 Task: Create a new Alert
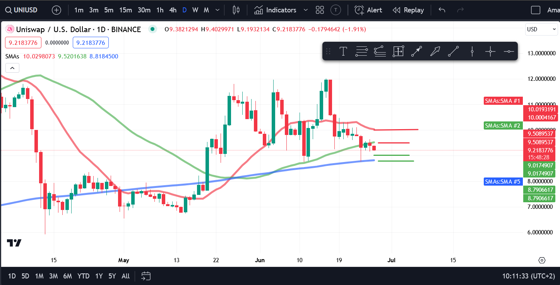368,10
